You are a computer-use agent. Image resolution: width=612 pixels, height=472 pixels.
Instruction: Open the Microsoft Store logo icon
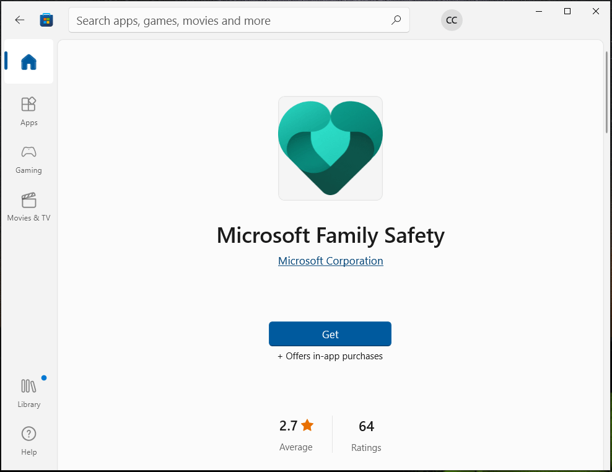pos(46,20)
